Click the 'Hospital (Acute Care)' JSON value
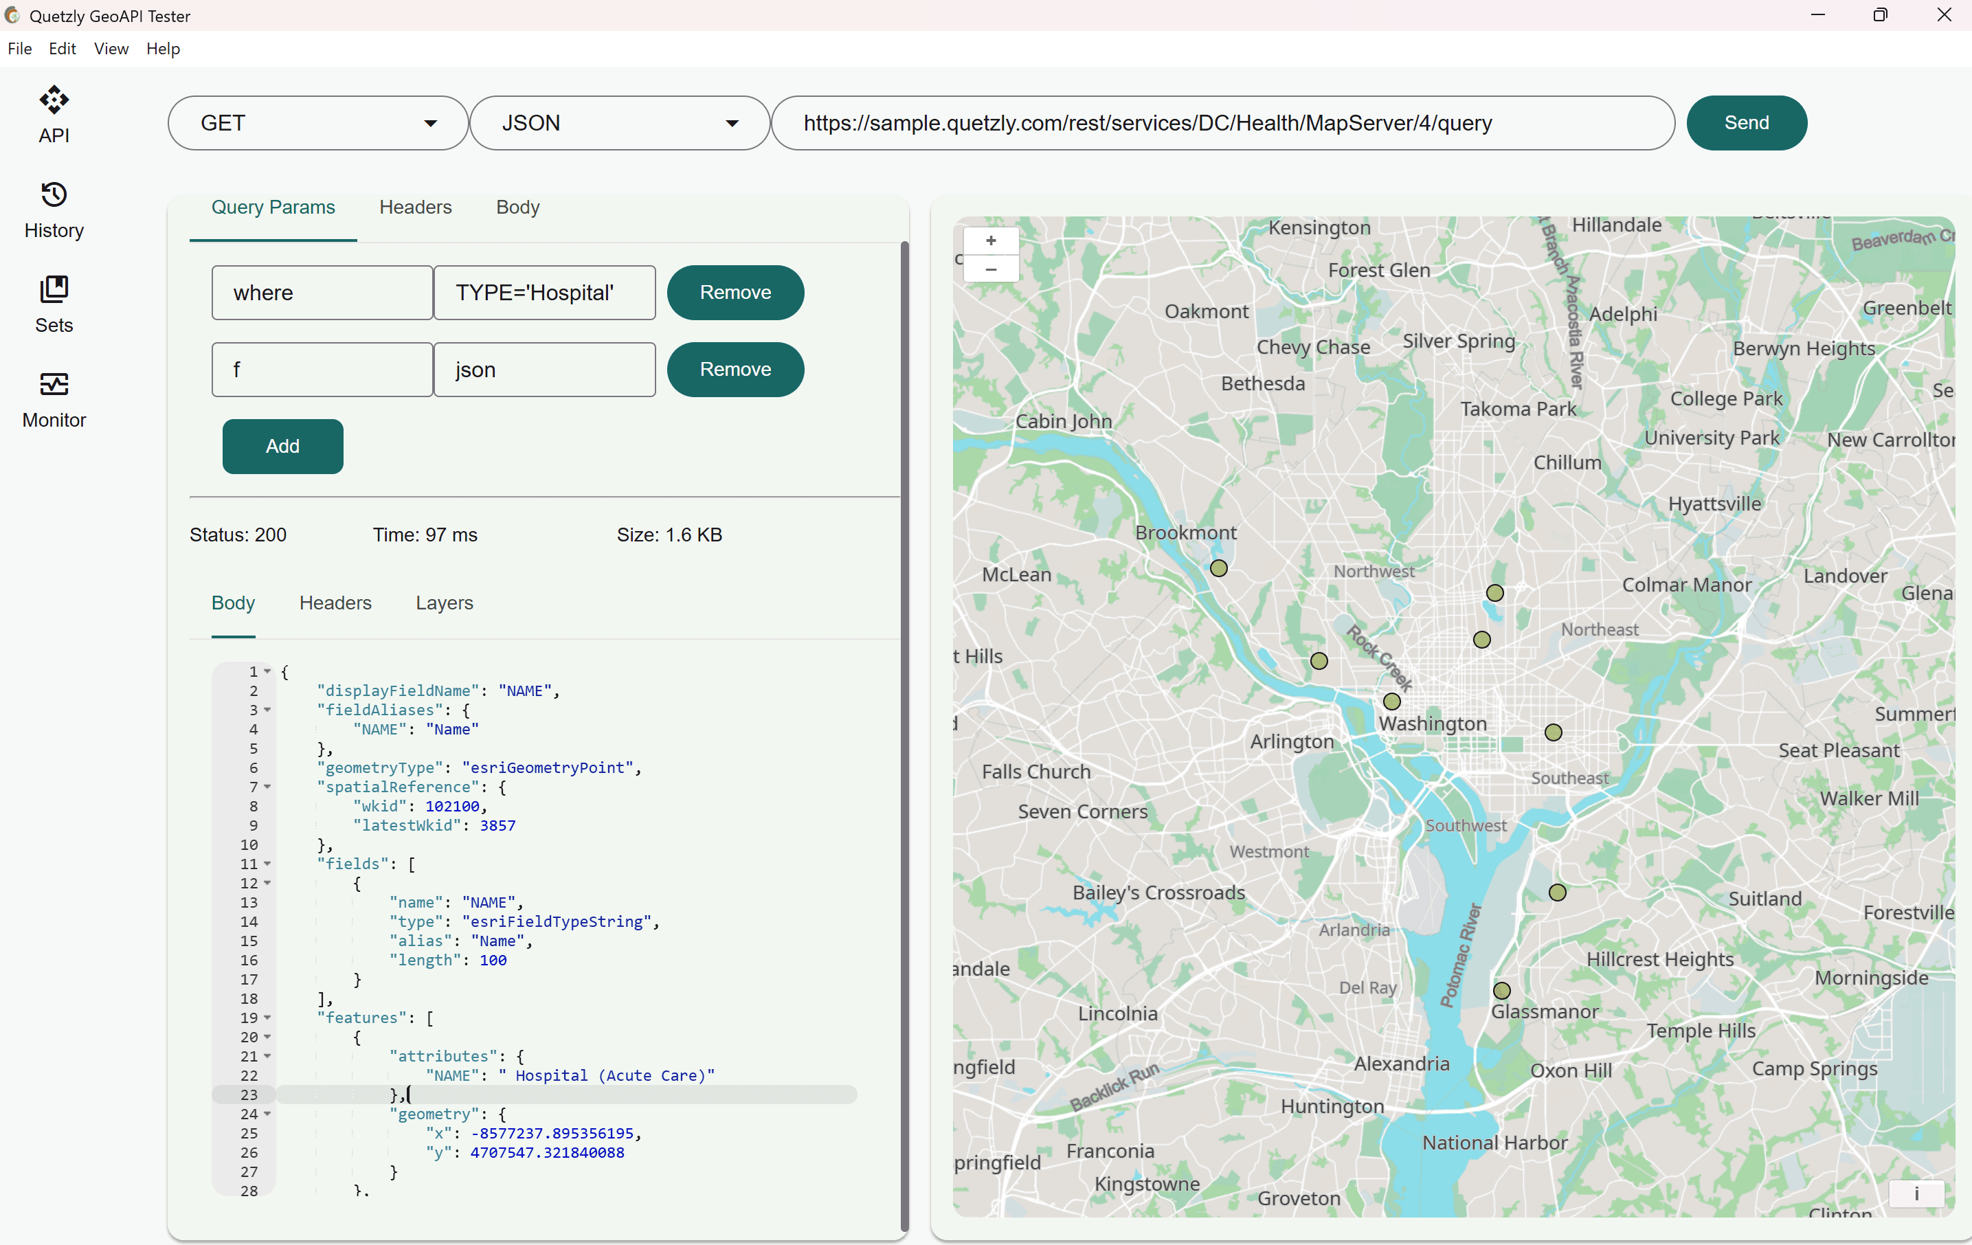 606,1075
